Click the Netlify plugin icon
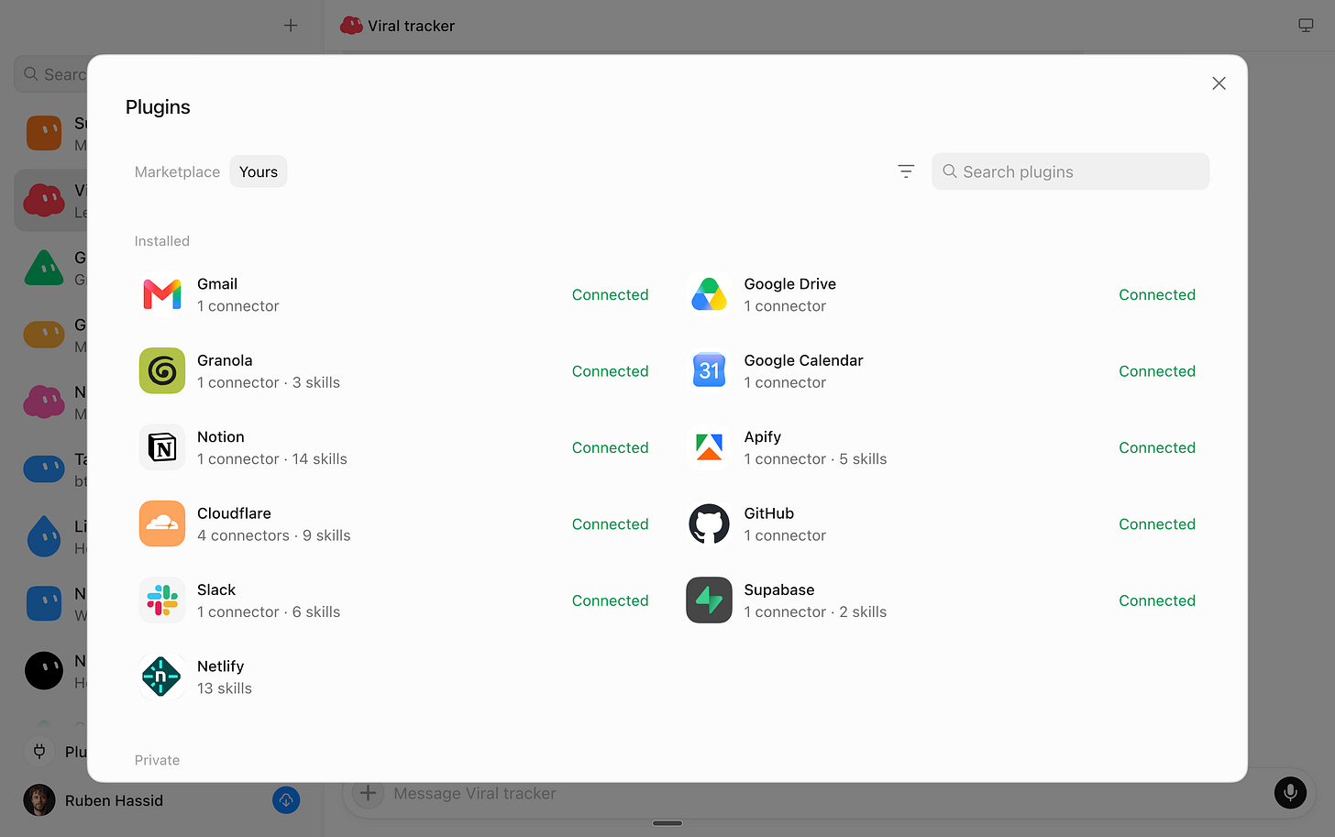Viewport: 1335px width, 837px height. (x=162, y=677)
